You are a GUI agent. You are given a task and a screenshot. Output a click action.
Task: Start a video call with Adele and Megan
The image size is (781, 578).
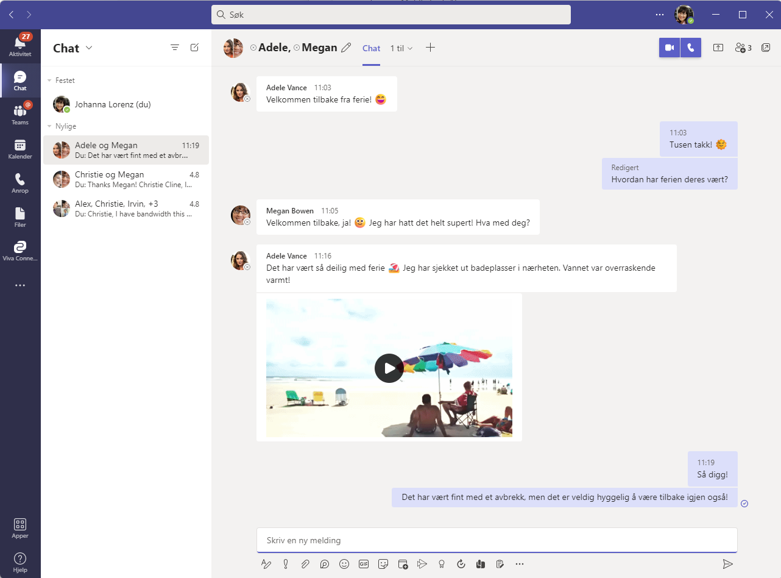click(668, 47)
